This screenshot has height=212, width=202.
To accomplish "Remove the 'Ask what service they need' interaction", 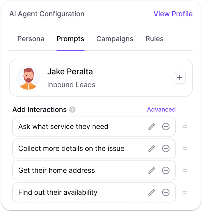I will coord(166,127).
